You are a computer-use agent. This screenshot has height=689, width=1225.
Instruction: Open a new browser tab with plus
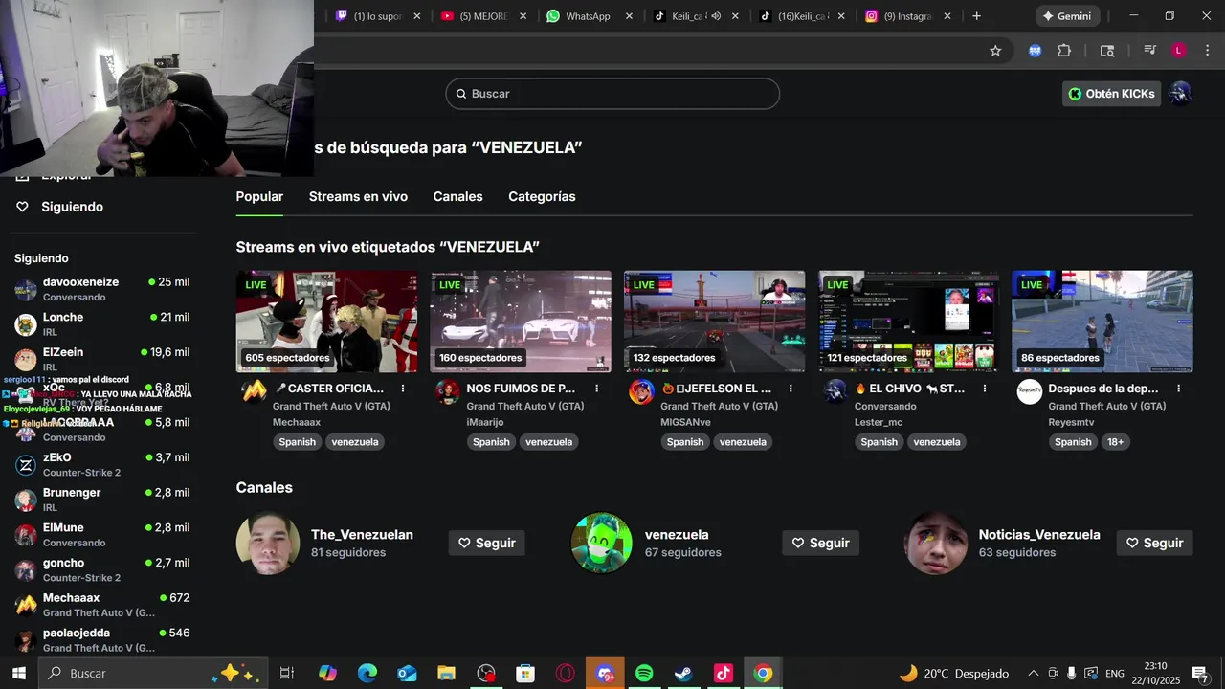pos(976,16)
